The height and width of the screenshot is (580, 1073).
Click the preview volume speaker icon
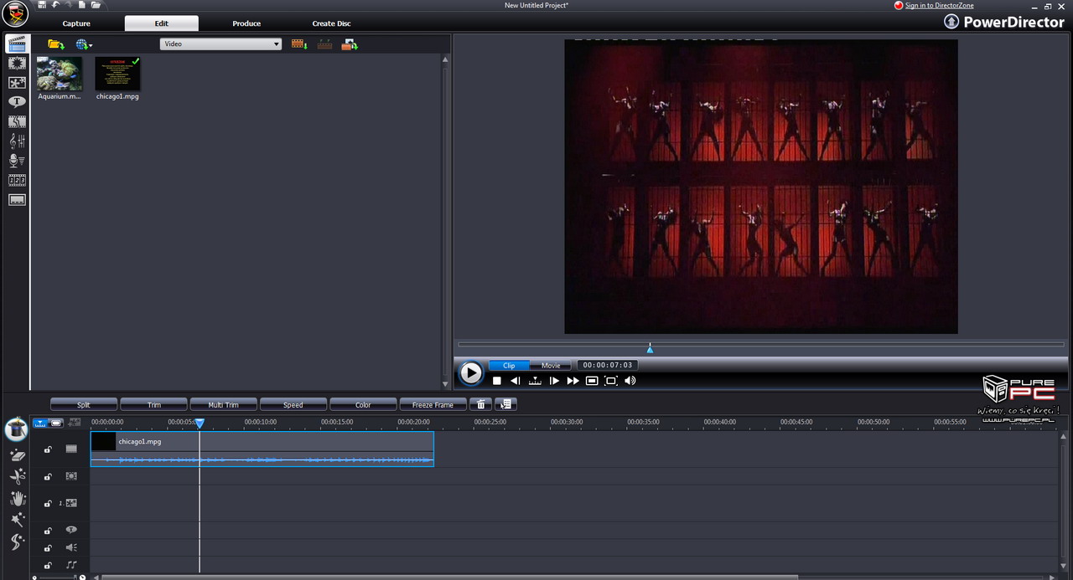[630, 381]
